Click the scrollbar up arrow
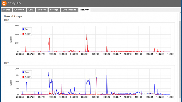The width and height of the screenshot is (182, 102). (x=180, y=13)
